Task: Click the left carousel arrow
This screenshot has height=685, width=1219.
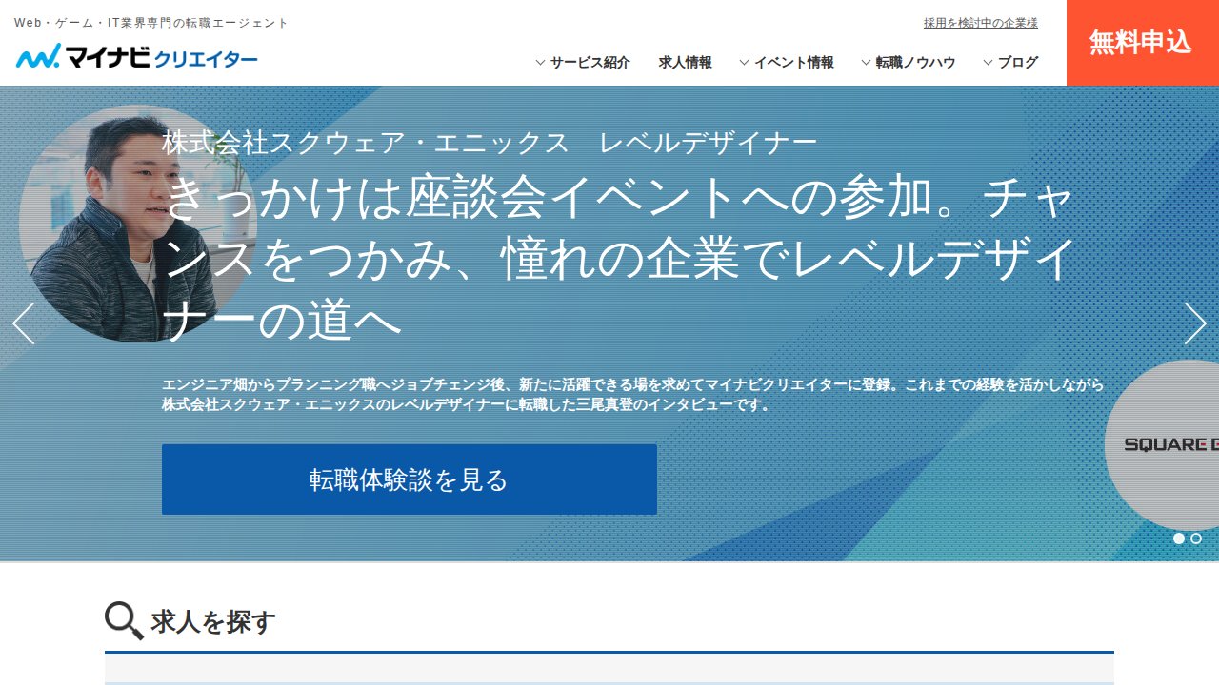Action: coord(24,323)
